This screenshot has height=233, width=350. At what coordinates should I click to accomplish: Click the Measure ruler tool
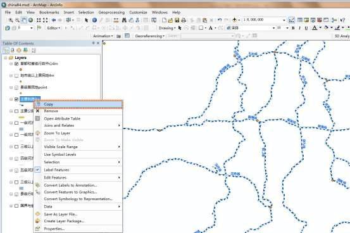click(116, 20)
